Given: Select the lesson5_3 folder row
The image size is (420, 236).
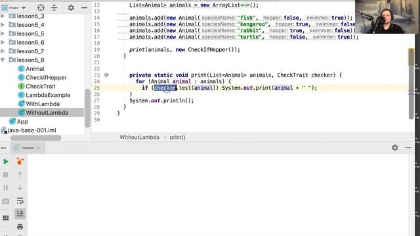Looking at the screenshot, I should click(42, 16).
